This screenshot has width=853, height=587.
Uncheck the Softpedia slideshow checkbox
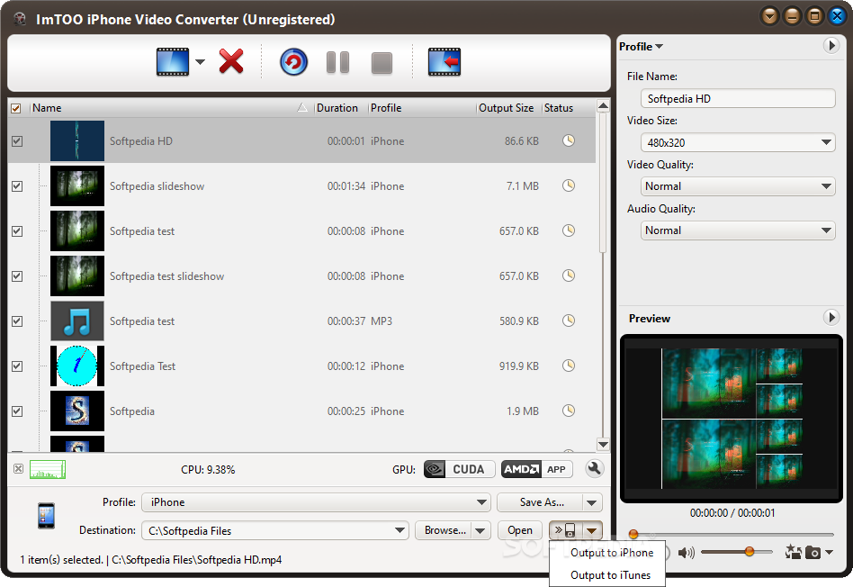(17, 186)
